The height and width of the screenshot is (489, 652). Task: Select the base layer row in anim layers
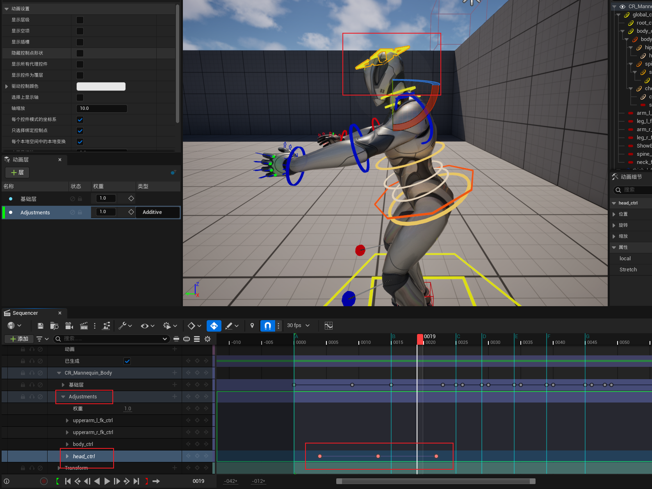pos(91,199)
